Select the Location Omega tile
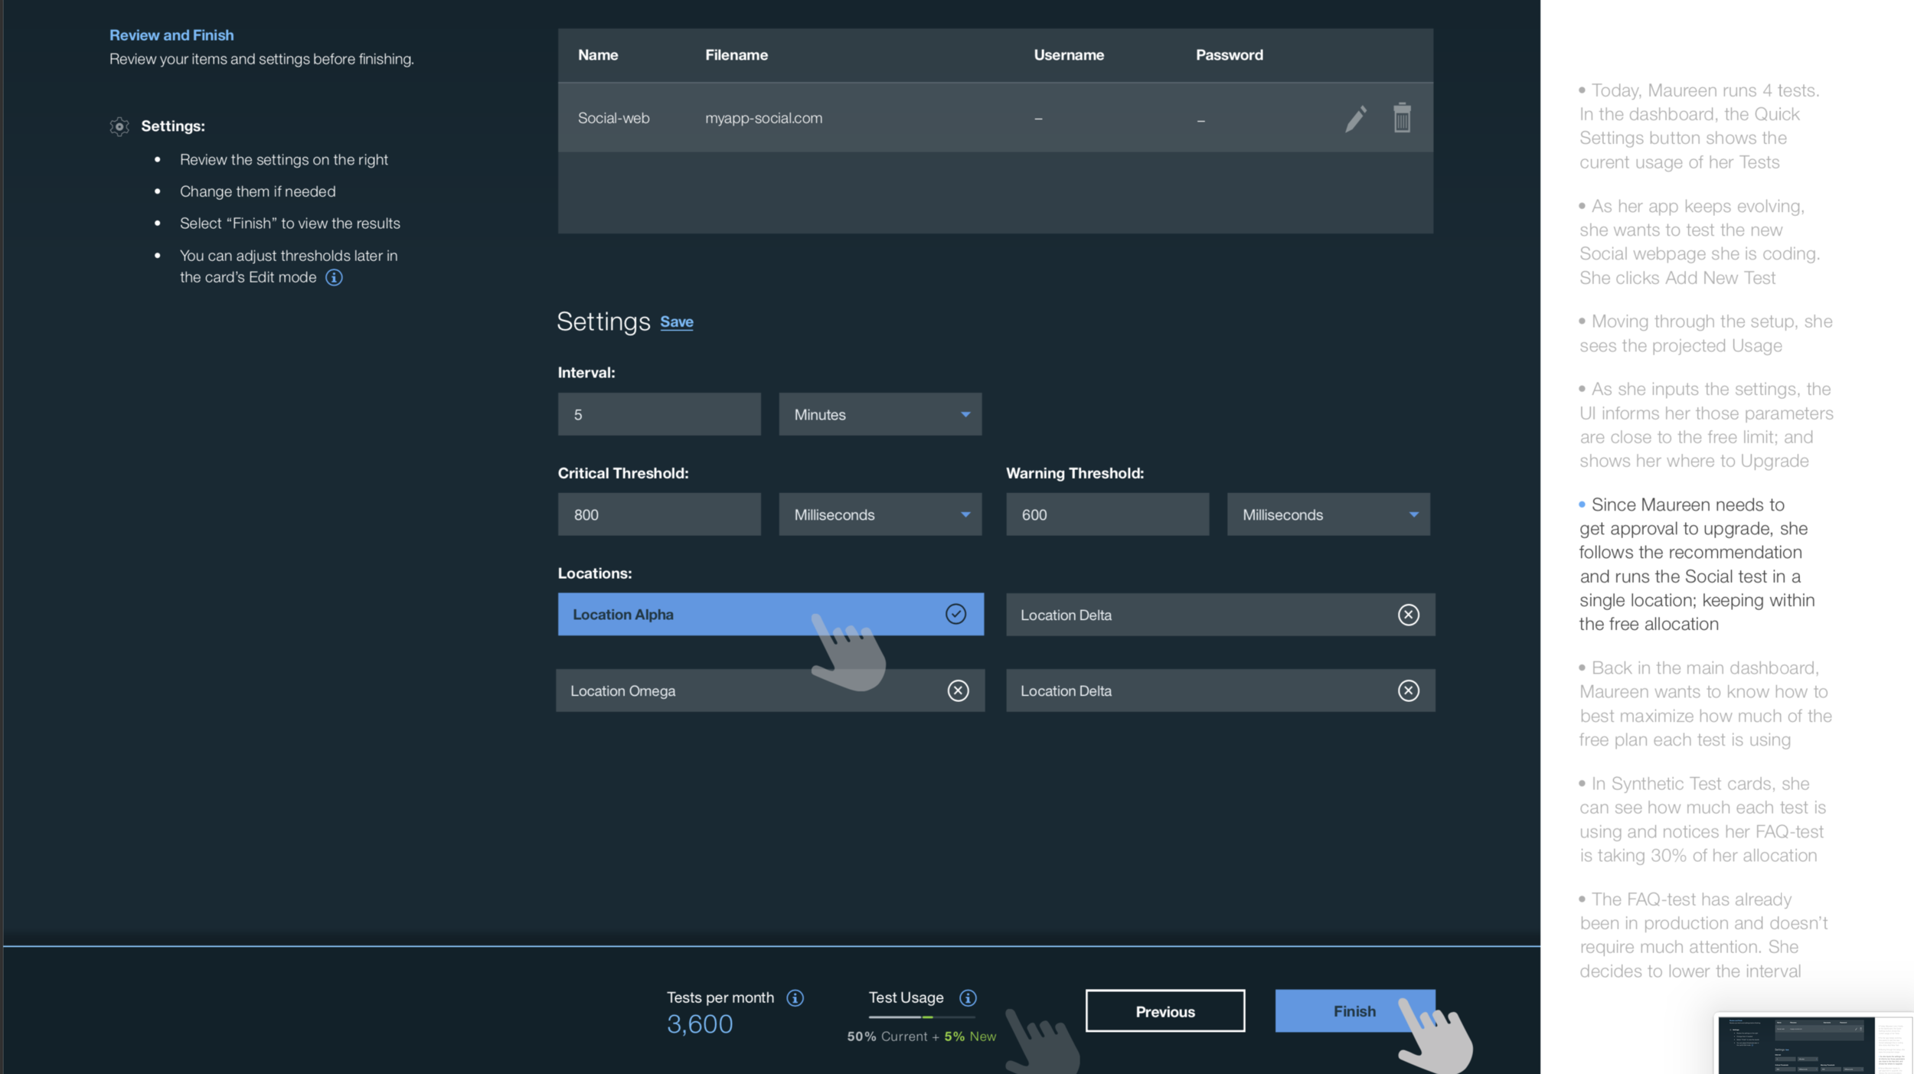1914x1074 pixels. tap(689, 690)
